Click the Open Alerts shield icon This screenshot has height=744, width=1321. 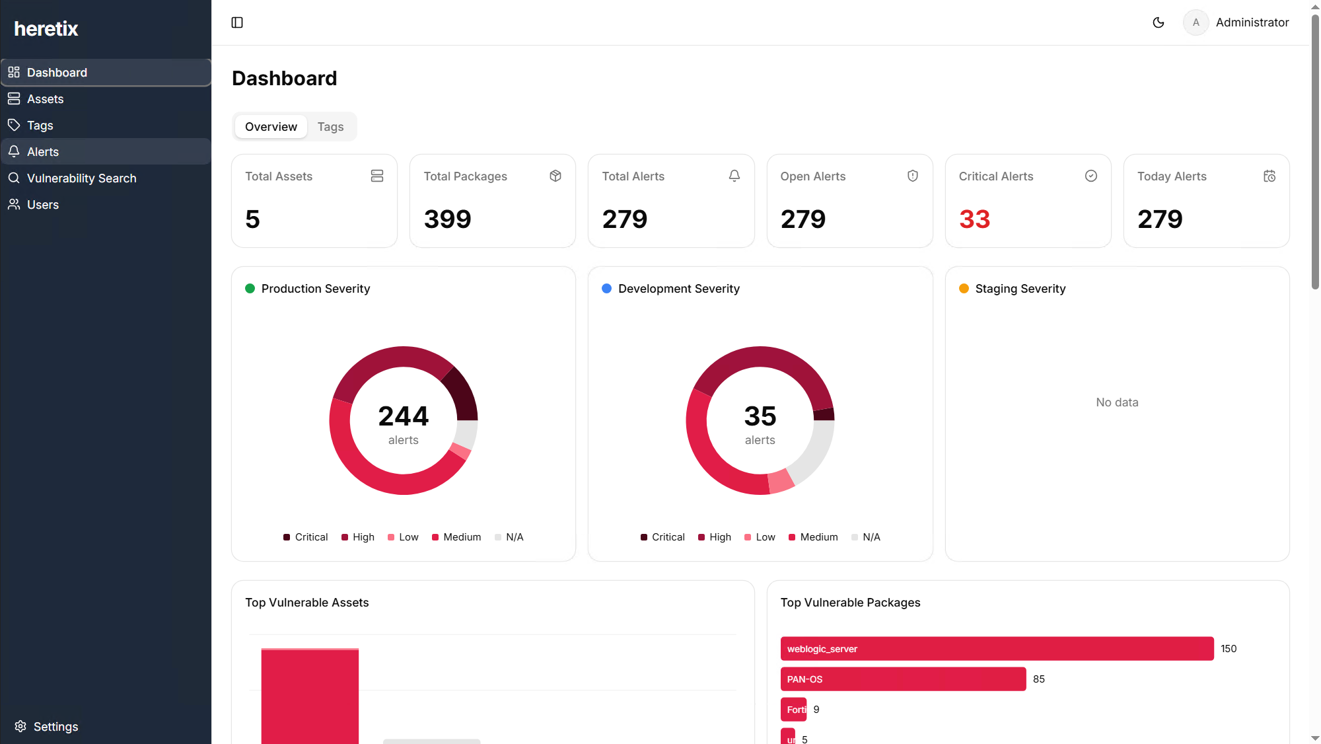913,176
